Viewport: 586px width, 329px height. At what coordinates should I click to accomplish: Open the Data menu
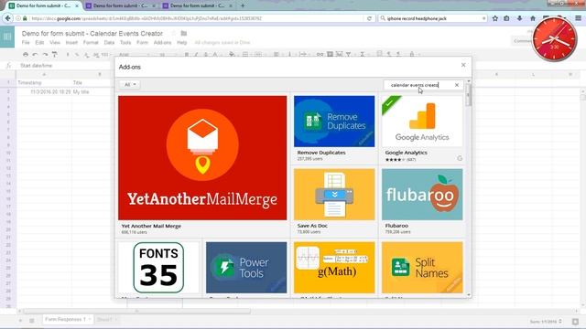(x=109, y=43)
